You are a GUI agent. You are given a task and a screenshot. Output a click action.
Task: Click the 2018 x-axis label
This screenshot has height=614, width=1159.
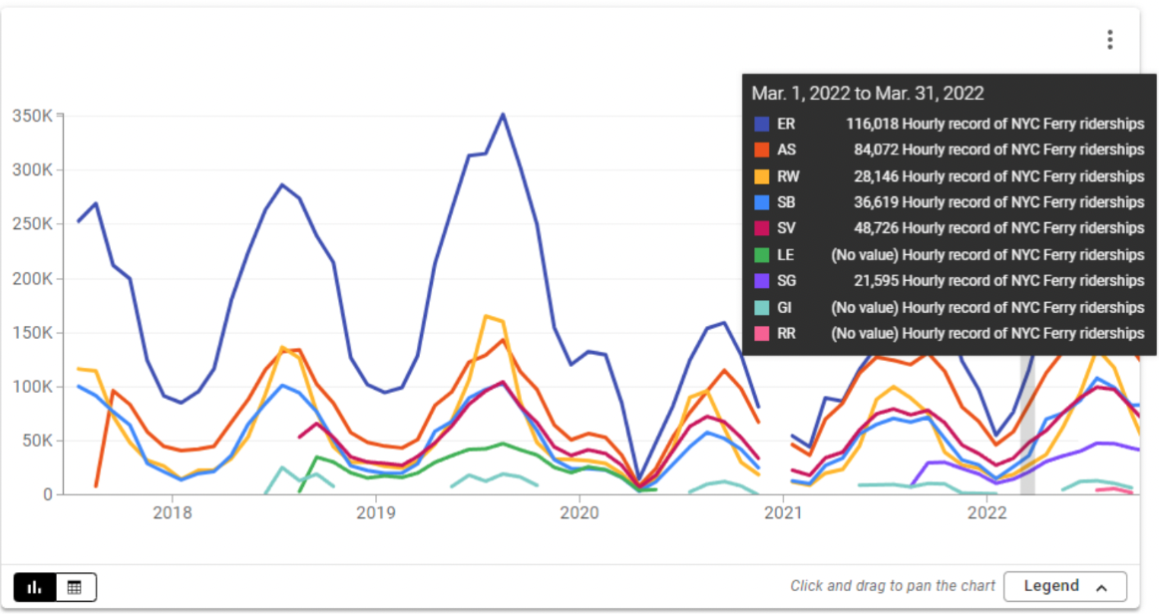pyautogui.click(x=173, y=513)
